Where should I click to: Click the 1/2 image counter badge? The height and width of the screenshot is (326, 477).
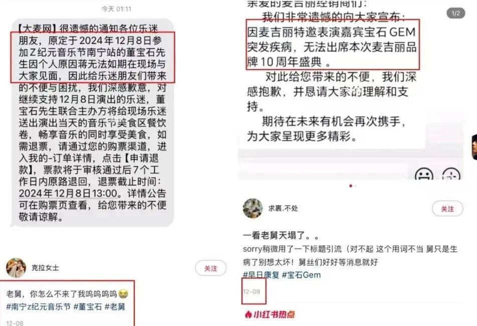point(456,13)
